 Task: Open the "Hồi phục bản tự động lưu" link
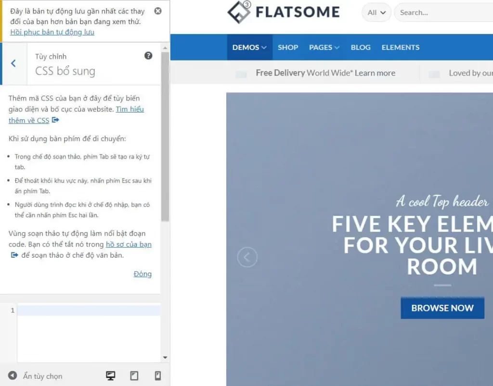pos(51,33)
